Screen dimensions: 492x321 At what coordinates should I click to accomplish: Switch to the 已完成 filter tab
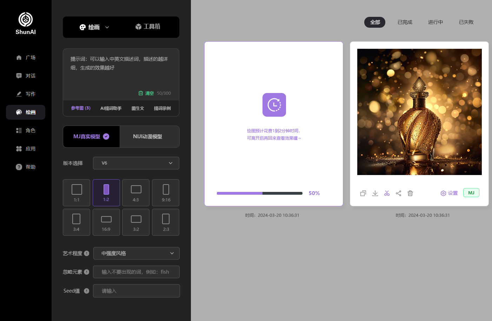pyautogui.click(x=405, y=22)
